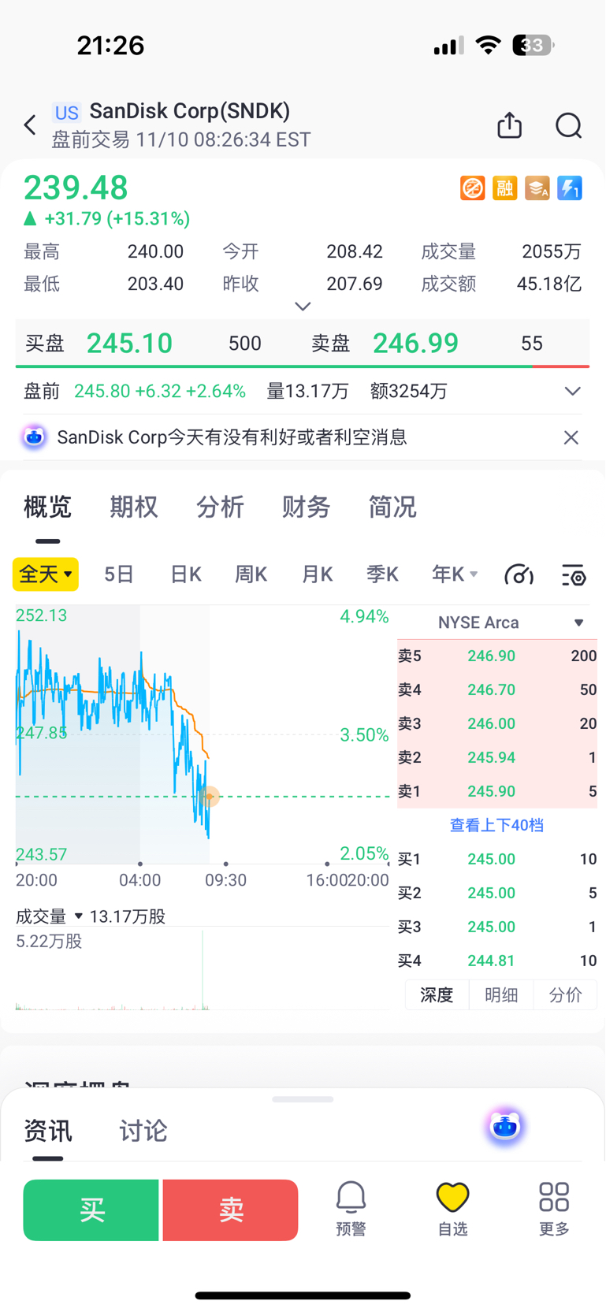Tap the 卖1 245.90 order row
The image size is (606, 1312).
(x=497, y=791)
